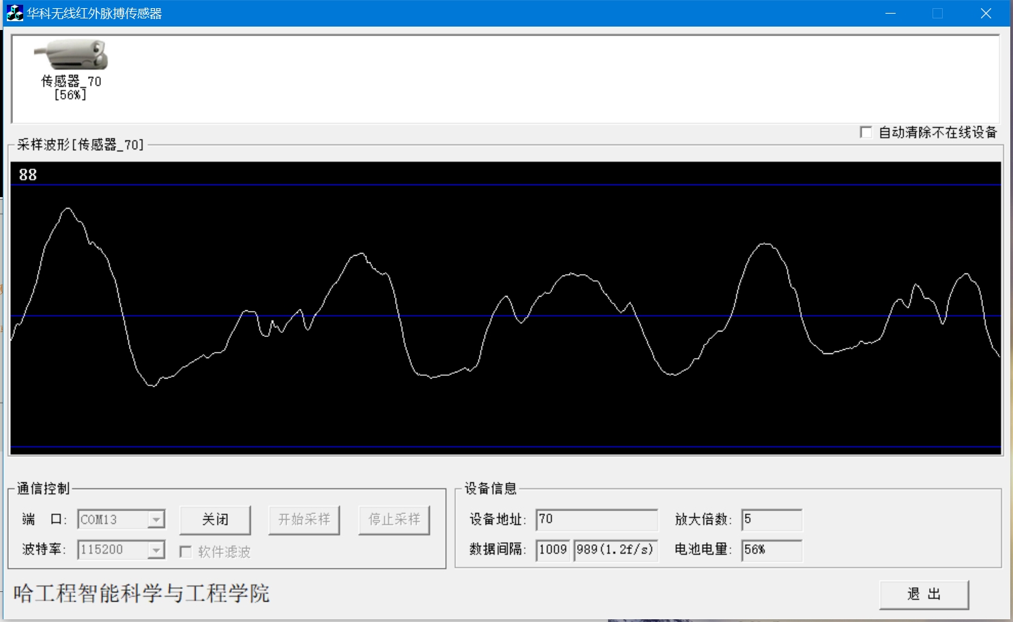The image size is (1013, 622).
Task: Click the pulse reading 88 in the waveform
Action: [x=28, y=175]
